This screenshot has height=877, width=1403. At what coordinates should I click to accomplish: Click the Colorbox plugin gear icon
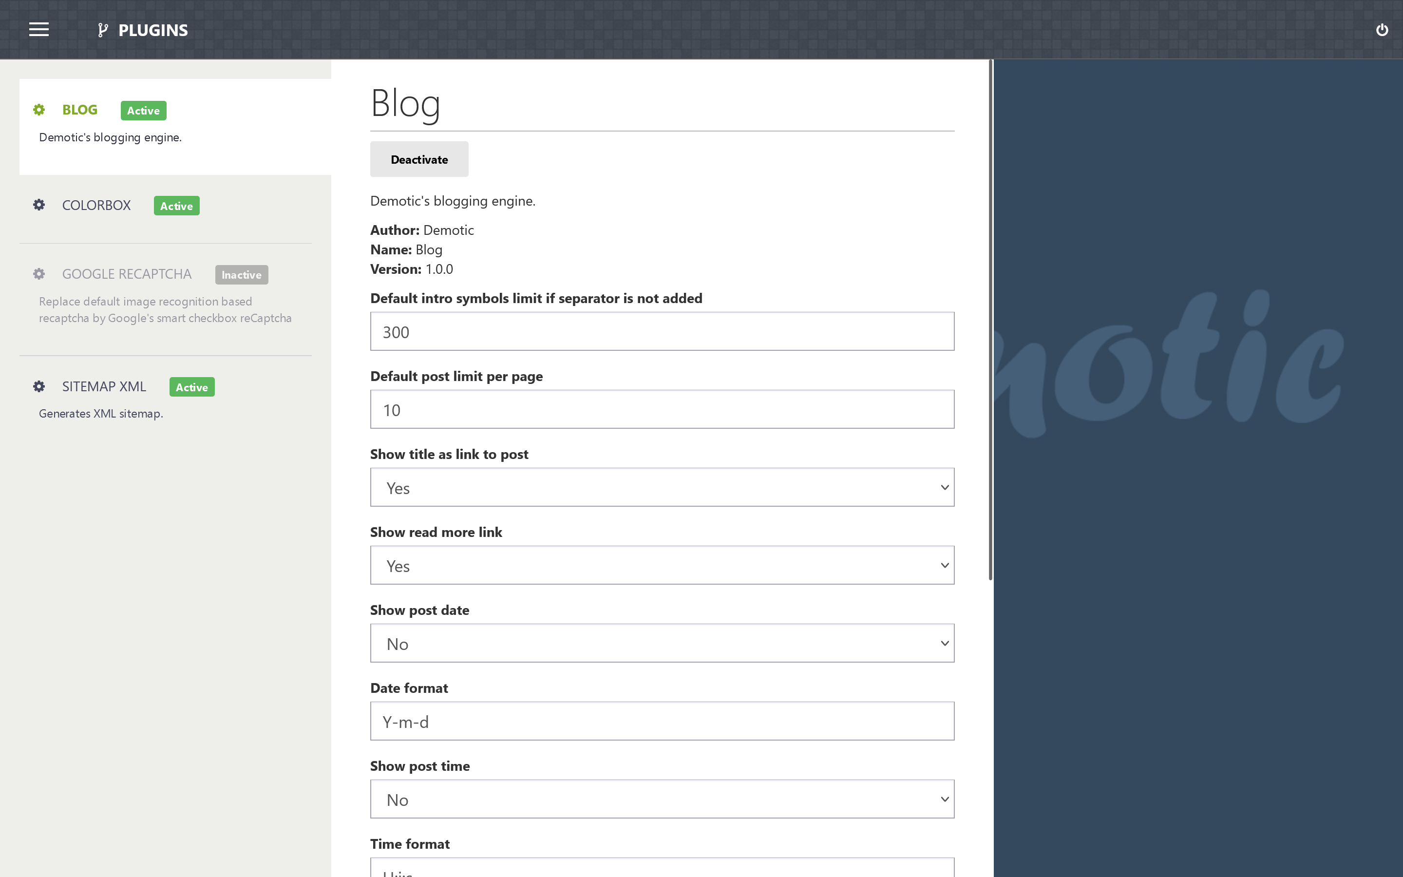[38, 205]
